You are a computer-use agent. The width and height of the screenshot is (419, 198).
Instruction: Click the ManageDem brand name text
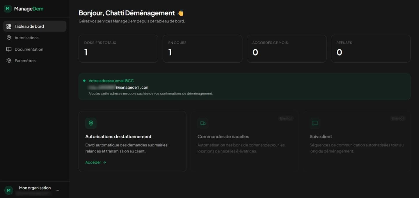coord(29,9)
